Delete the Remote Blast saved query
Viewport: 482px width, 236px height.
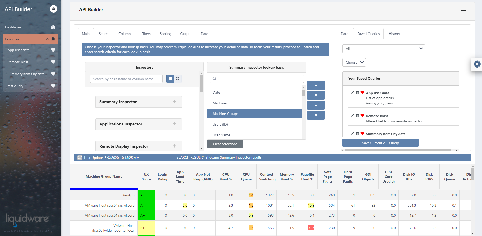[x=357, y=115]
